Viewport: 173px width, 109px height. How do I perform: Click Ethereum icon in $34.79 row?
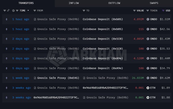7,68
